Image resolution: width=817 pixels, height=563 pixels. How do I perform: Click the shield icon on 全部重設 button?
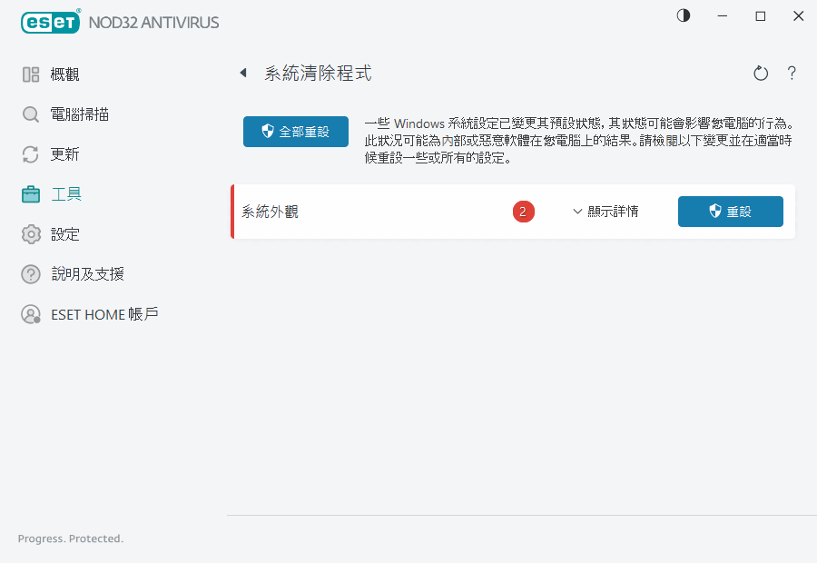[268, 132]
